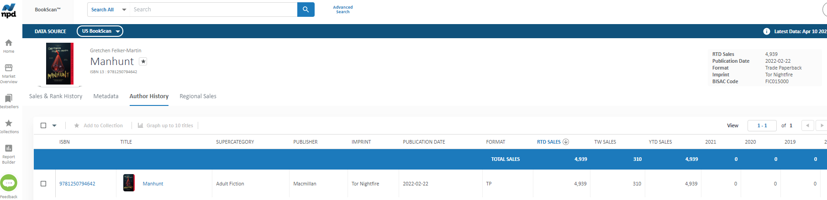
Task: Toggle the select-all checkbox
Action: (43, 125)
